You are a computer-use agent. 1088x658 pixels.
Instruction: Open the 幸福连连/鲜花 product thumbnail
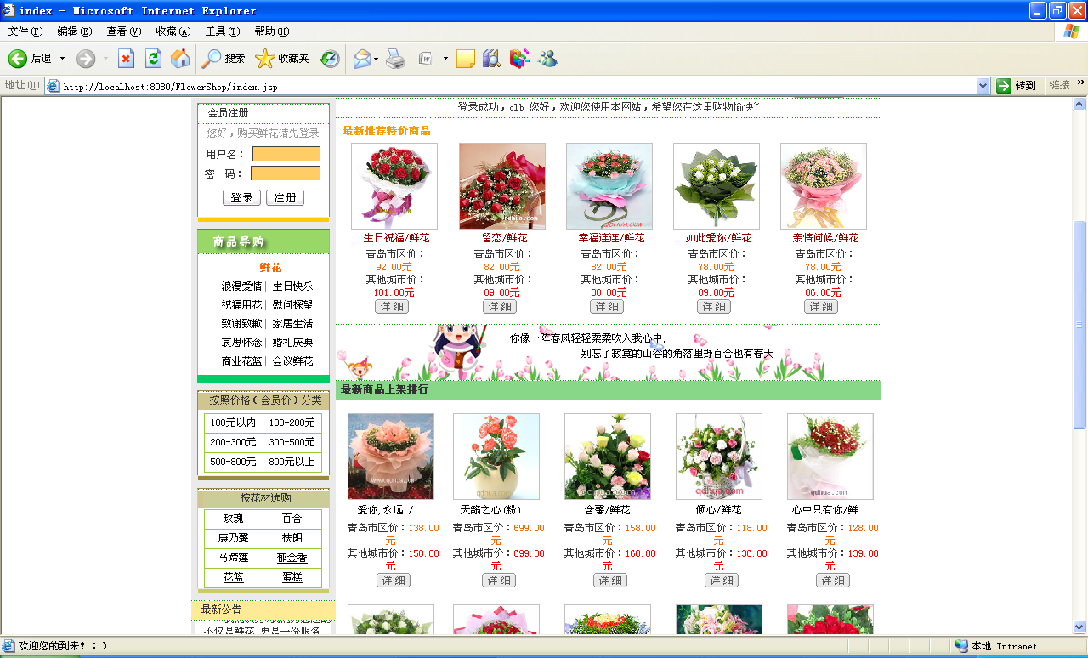coord(609,186)
